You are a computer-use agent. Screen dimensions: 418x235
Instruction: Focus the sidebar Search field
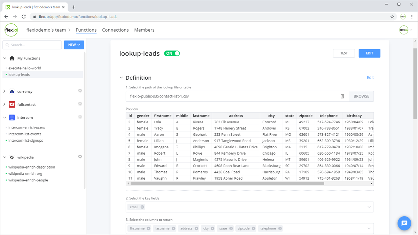coord(32,45)
